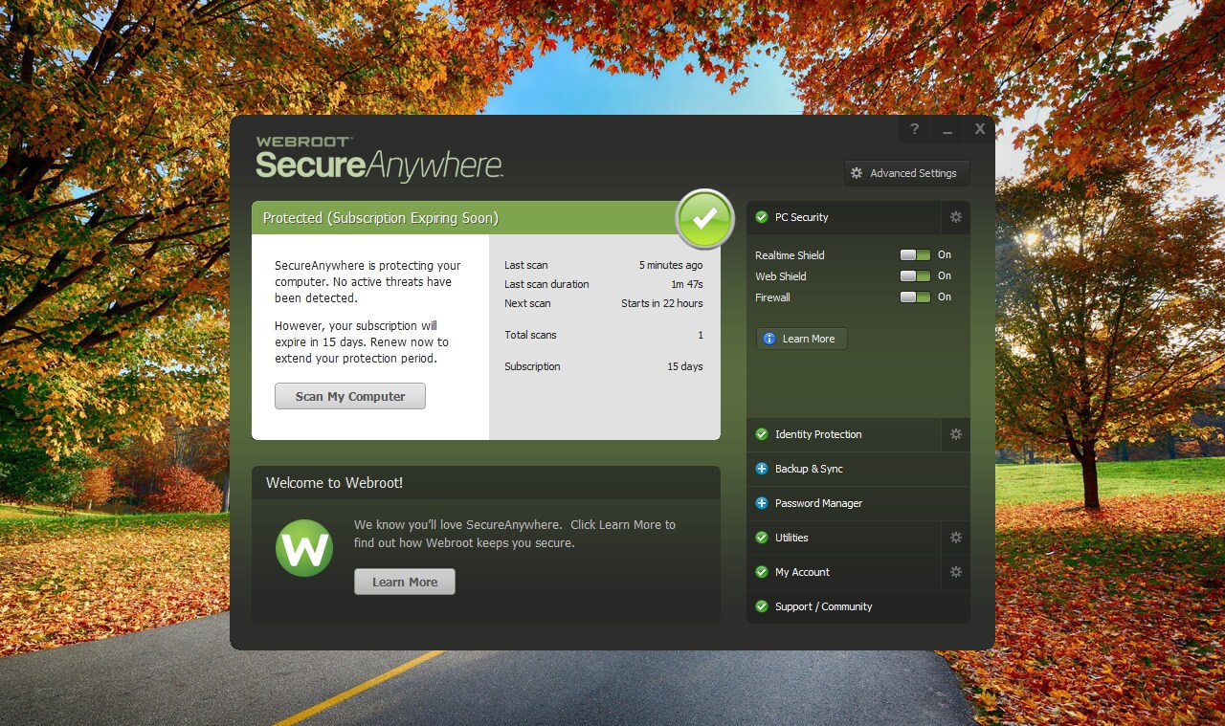Click Learn More under PC Security
The height and width of the screenshot is (726, 1225).
[x=801, y=339]
